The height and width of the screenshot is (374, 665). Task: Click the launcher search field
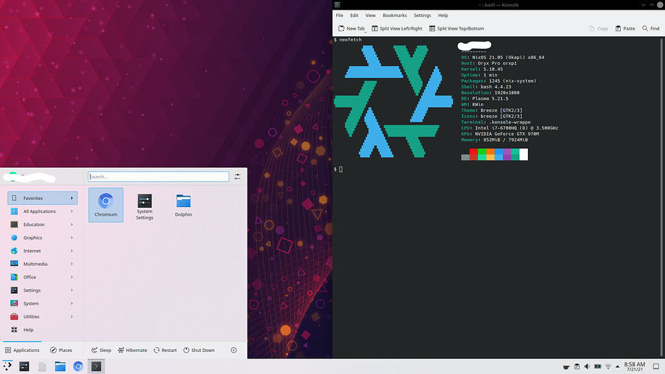(x=158, y=176)
